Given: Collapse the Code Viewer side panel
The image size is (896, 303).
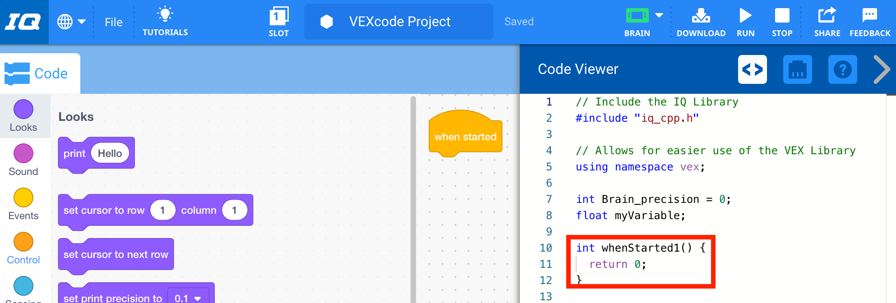Looking at the screenshot, I should 881,69.
